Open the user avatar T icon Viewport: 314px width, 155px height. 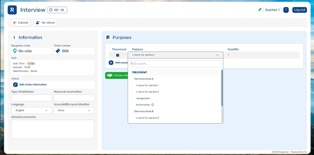(286, 10)
